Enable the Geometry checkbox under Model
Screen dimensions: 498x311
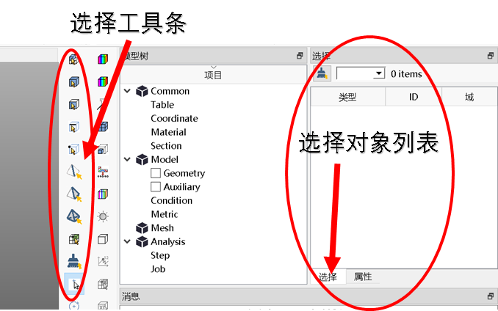[x=156, y=173]
